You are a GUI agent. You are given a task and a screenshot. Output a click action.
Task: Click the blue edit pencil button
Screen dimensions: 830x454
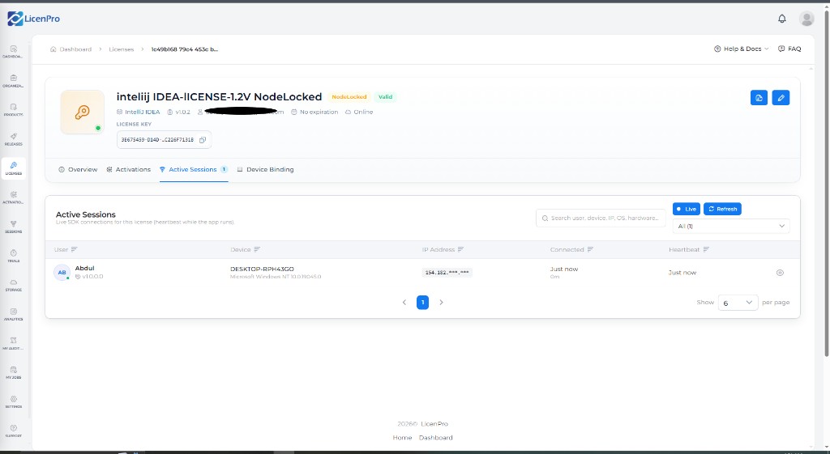(x=781, y=98)
